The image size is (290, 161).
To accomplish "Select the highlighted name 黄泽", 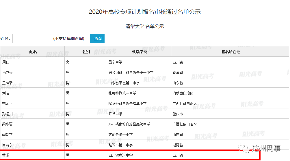I will point(6,155).
